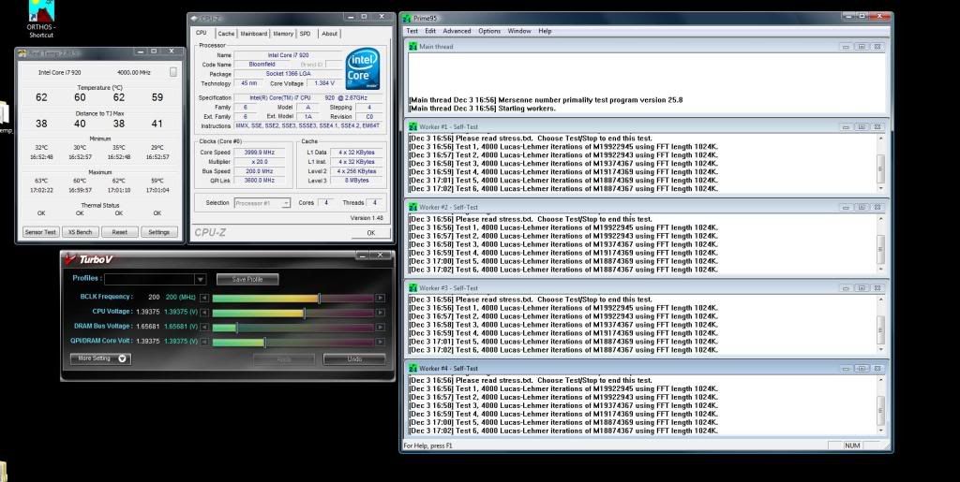The image size is (960, 482).
Task: Switch to CPU-Z Mainboard tab
Action: pos(253,35)
